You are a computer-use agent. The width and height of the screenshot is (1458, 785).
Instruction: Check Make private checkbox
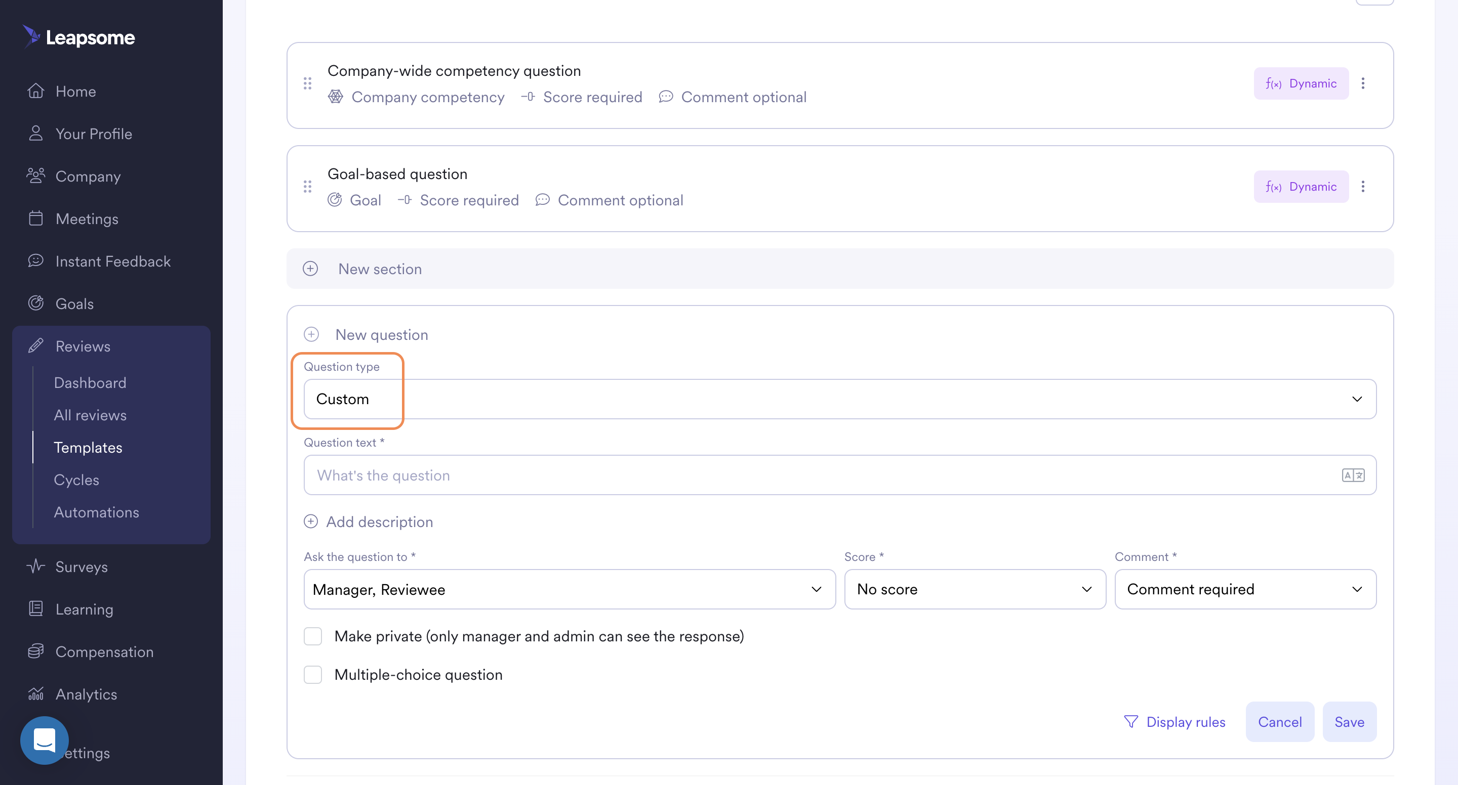coord(313,636)
